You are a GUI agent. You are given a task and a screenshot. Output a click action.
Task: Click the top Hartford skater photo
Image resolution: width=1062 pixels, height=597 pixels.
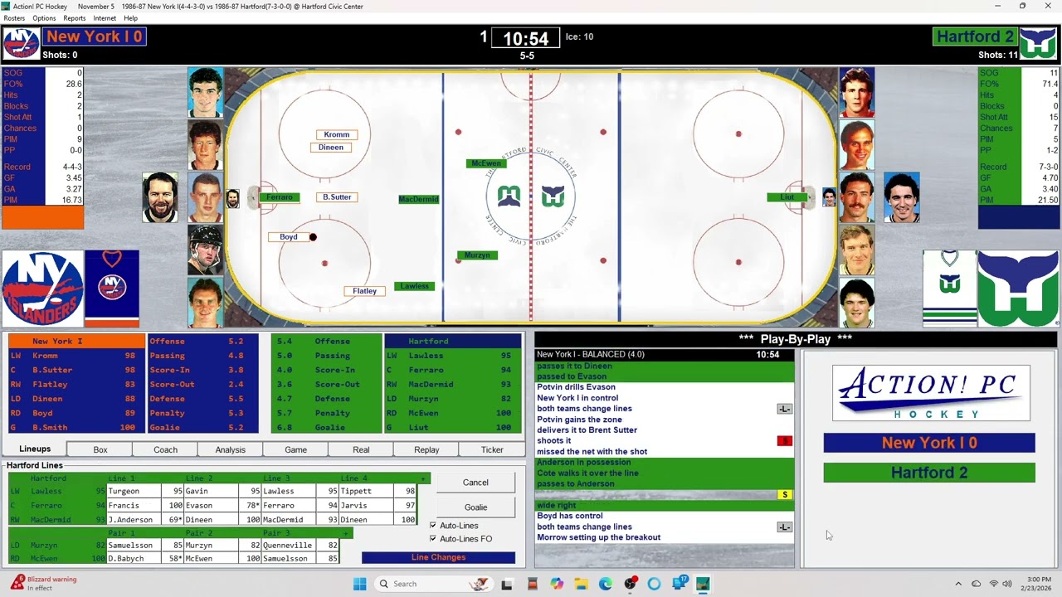click(x=857, y=93)
